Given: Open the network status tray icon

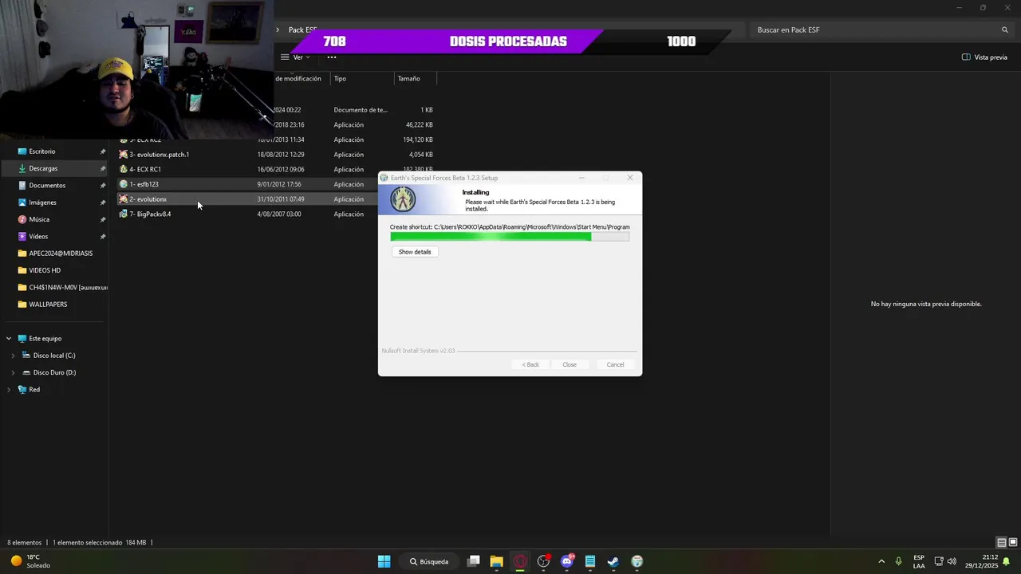Looking at the screenshot, I should (x=939, y=561).
